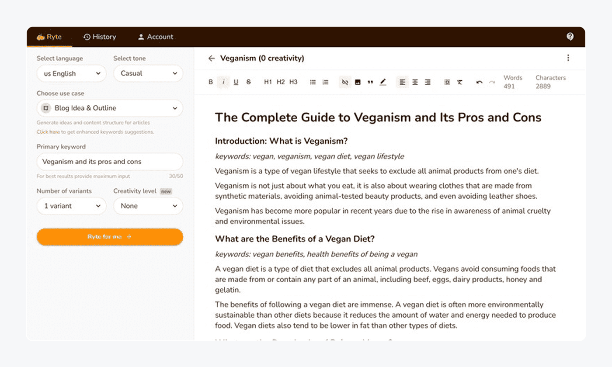
Task: Open the Account tab
Action: 156,37
